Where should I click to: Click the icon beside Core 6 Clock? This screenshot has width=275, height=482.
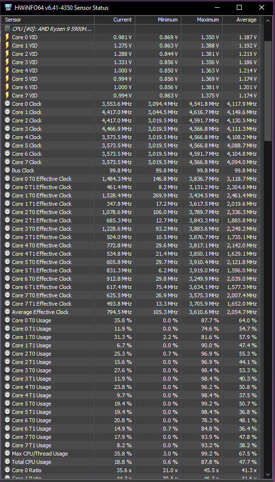[7, 153]
